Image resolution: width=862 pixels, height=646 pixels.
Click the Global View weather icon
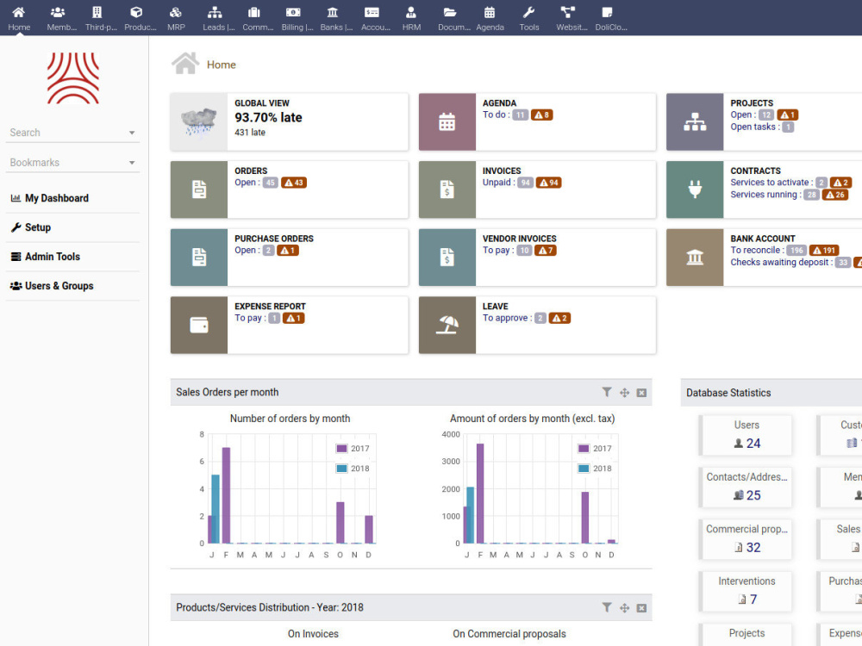pos(198,121)
